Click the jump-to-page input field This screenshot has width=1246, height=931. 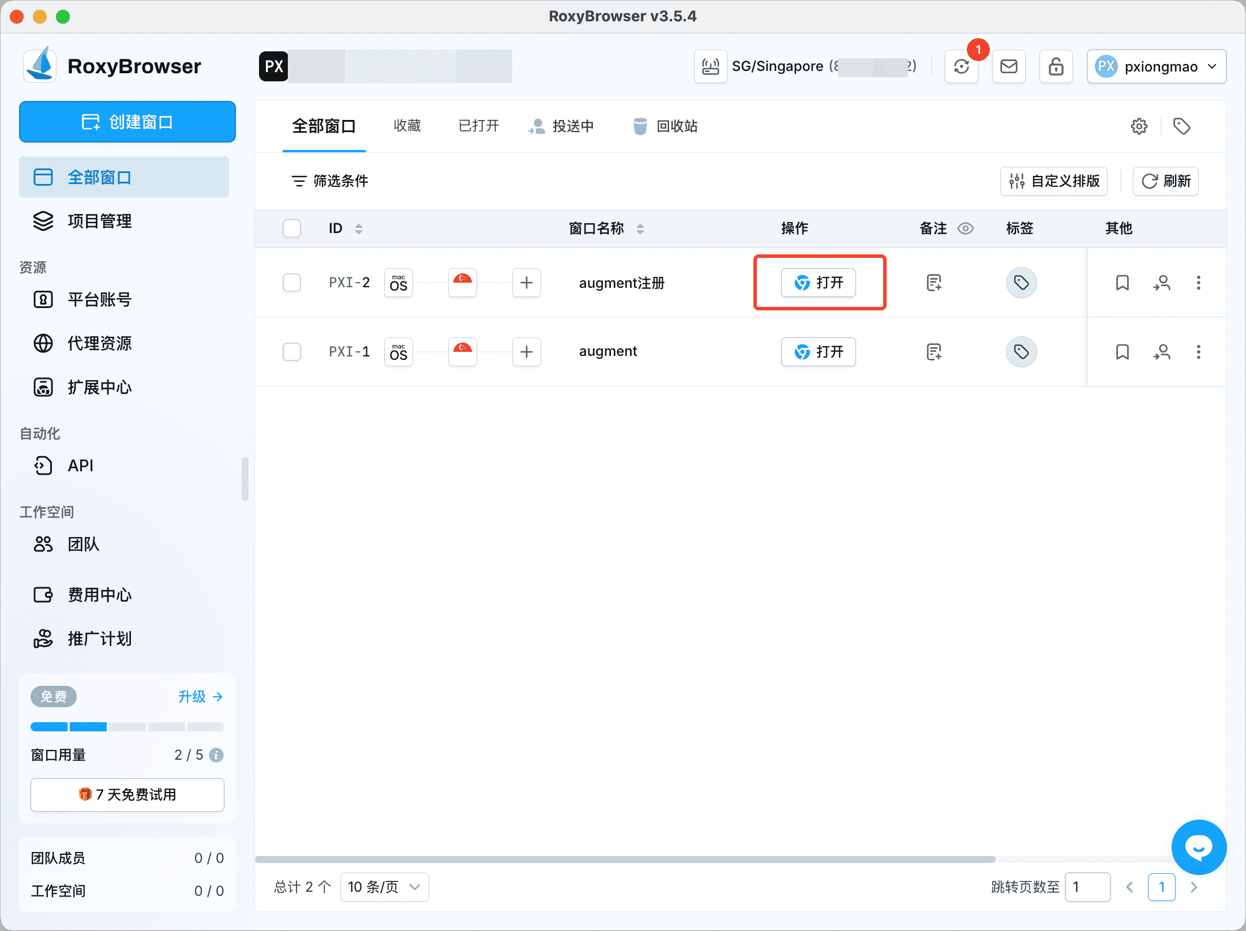1088,887
